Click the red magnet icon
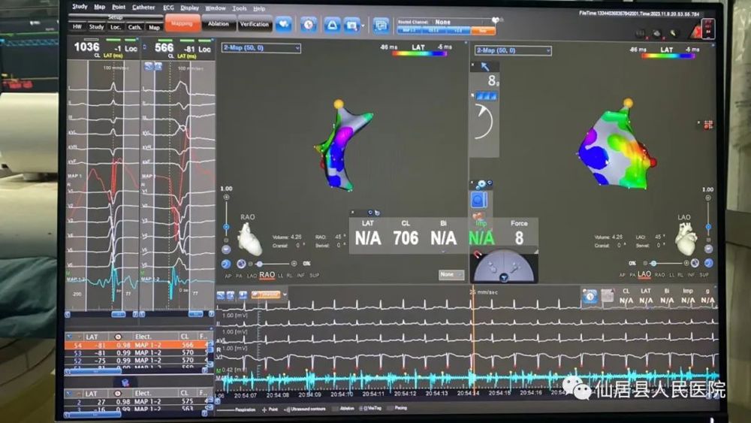 click(477, 255)
